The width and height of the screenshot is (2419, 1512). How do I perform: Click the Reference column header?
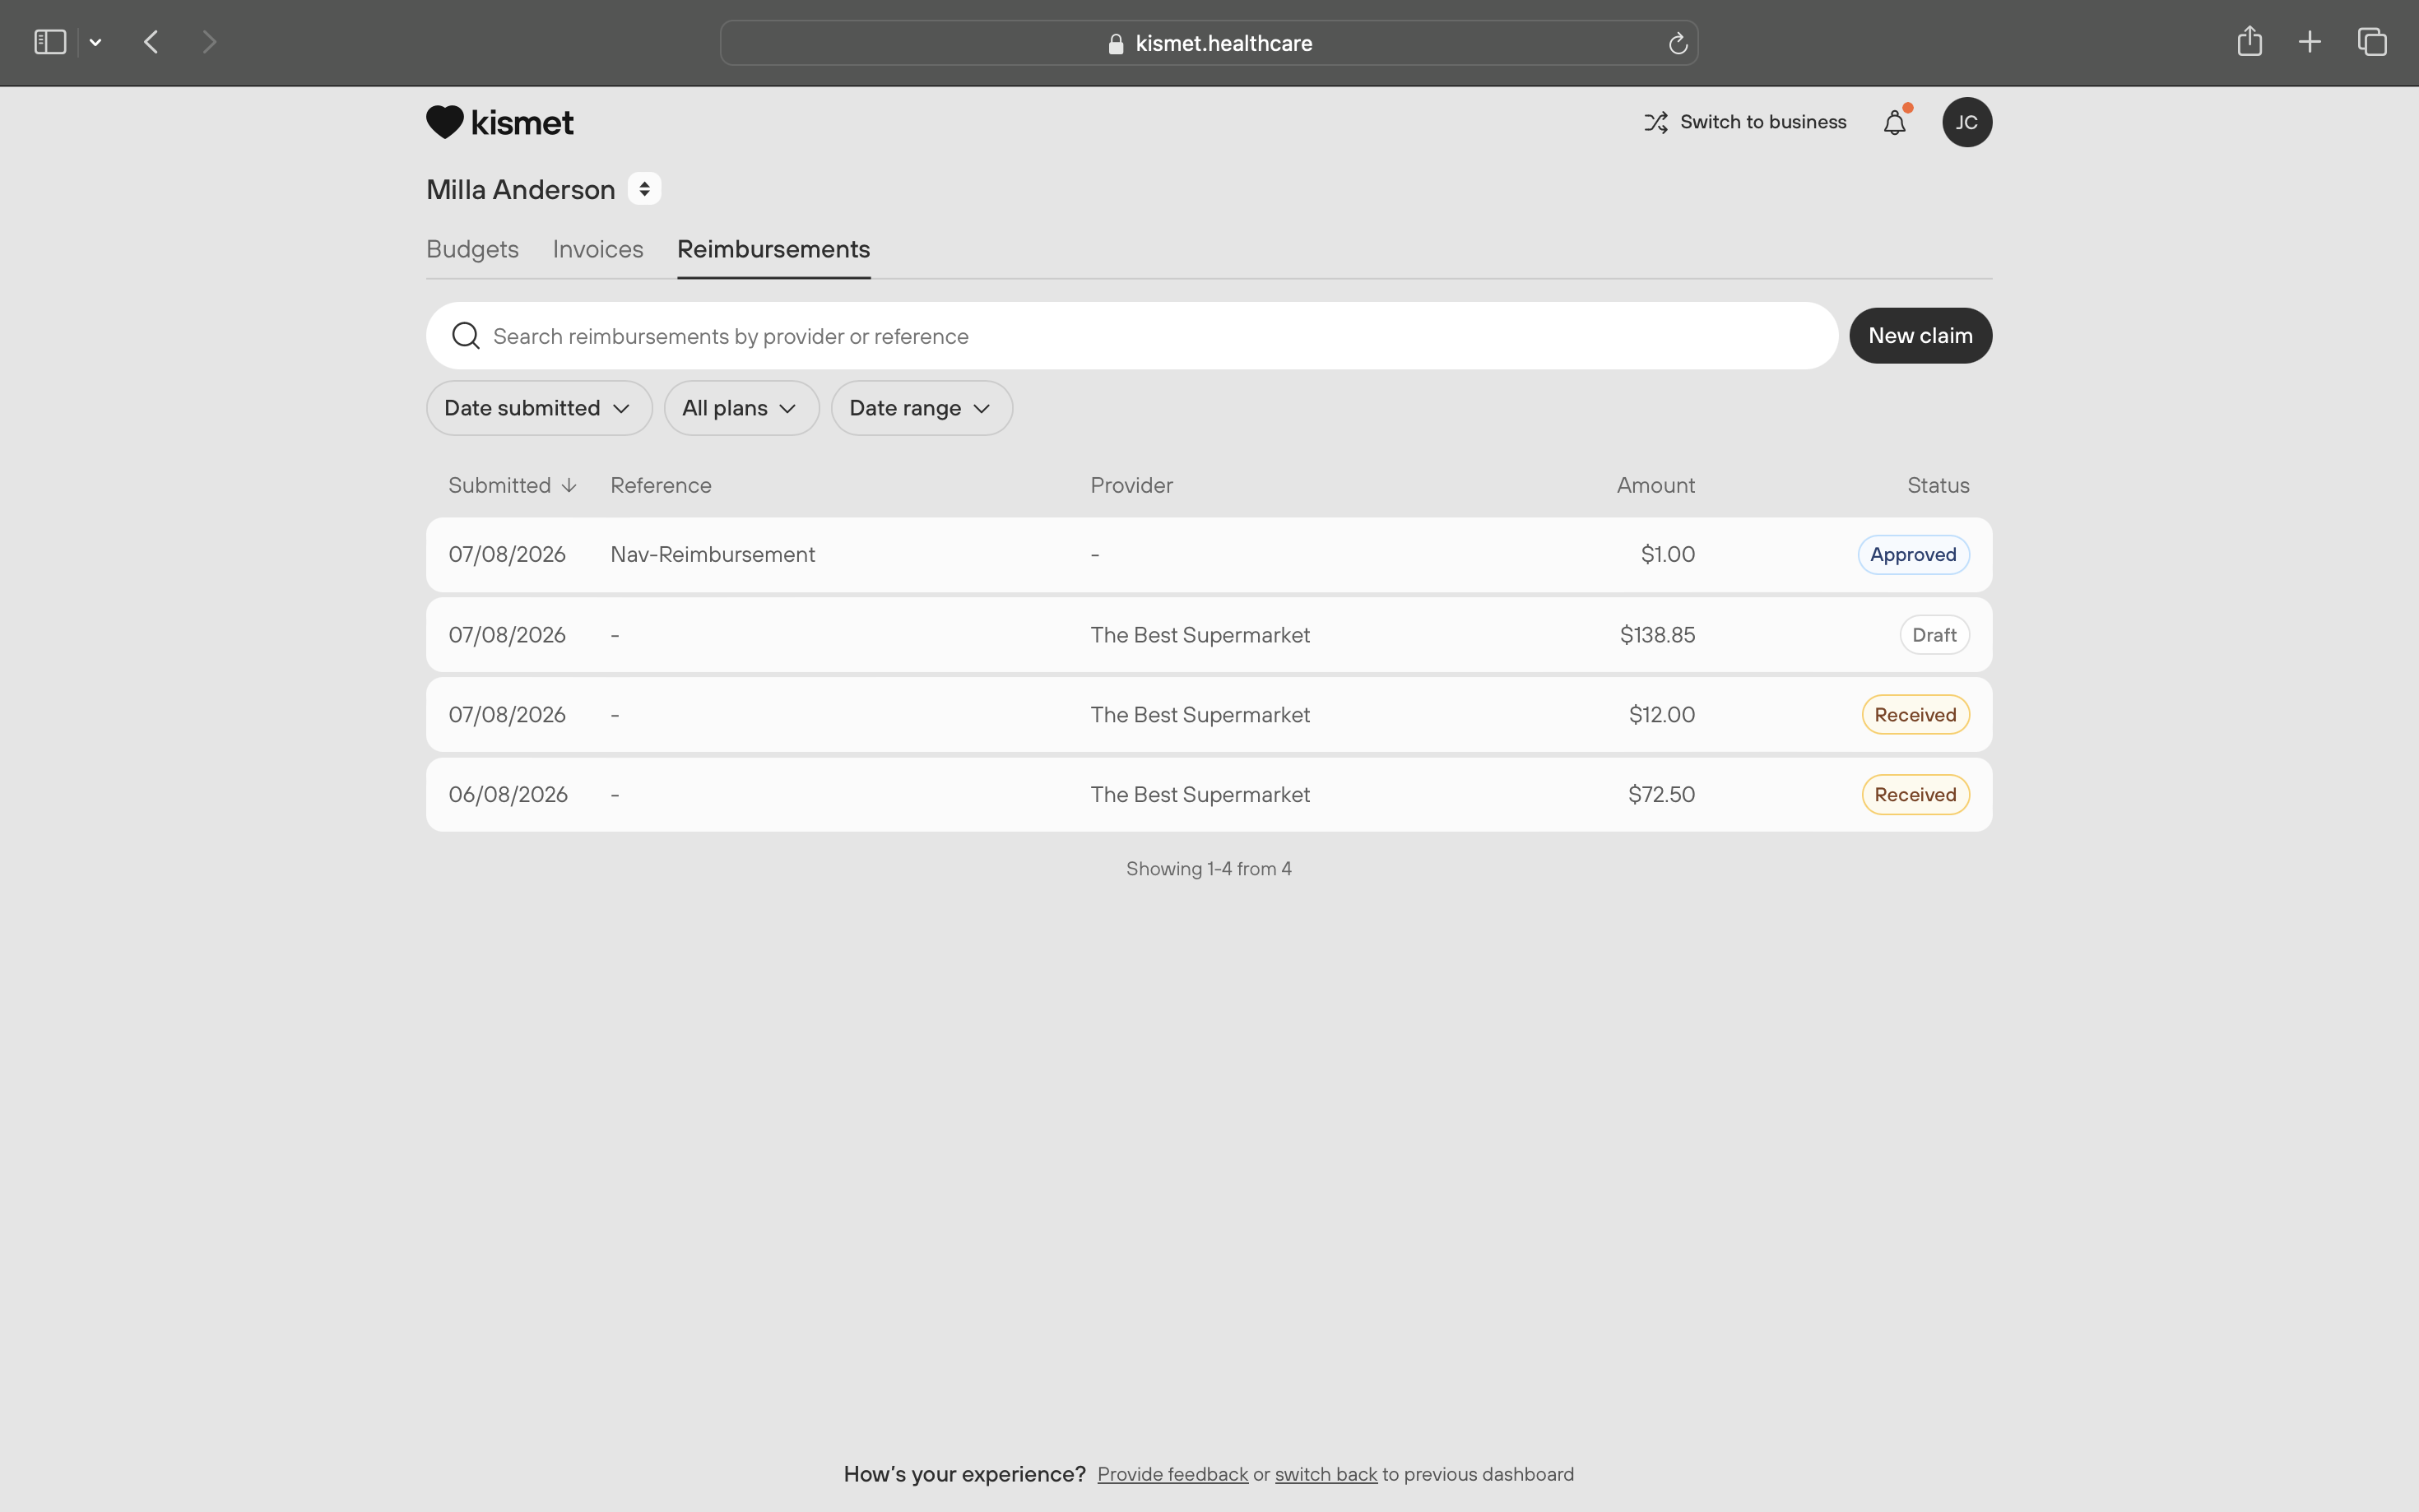pos(661,485)
